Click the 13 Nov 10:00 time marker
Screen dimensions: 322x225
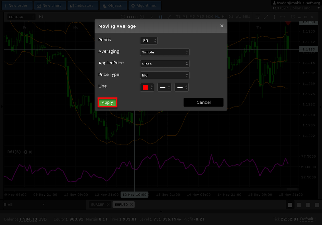135,195
